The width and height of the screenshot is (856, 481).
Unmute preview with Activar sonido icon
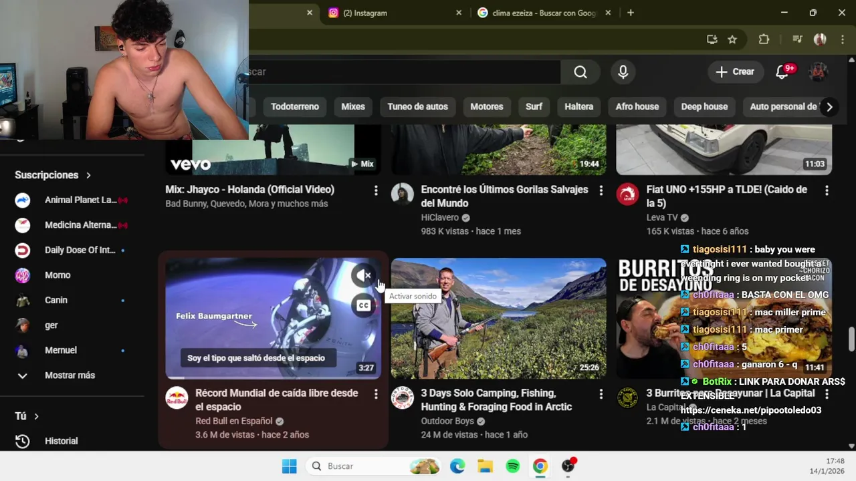tap(364, 275)
